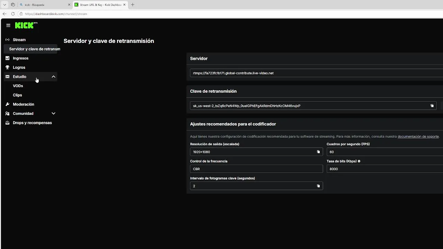443x249 pixels.
Task: Copy the stream key with the copy icon
Action: click(x=432, y=106)
